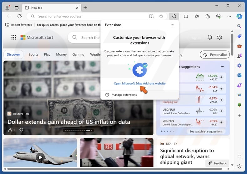Open the sidebar Games chess icon
This screenshot has width=247, height=174.
pos(239,56)
